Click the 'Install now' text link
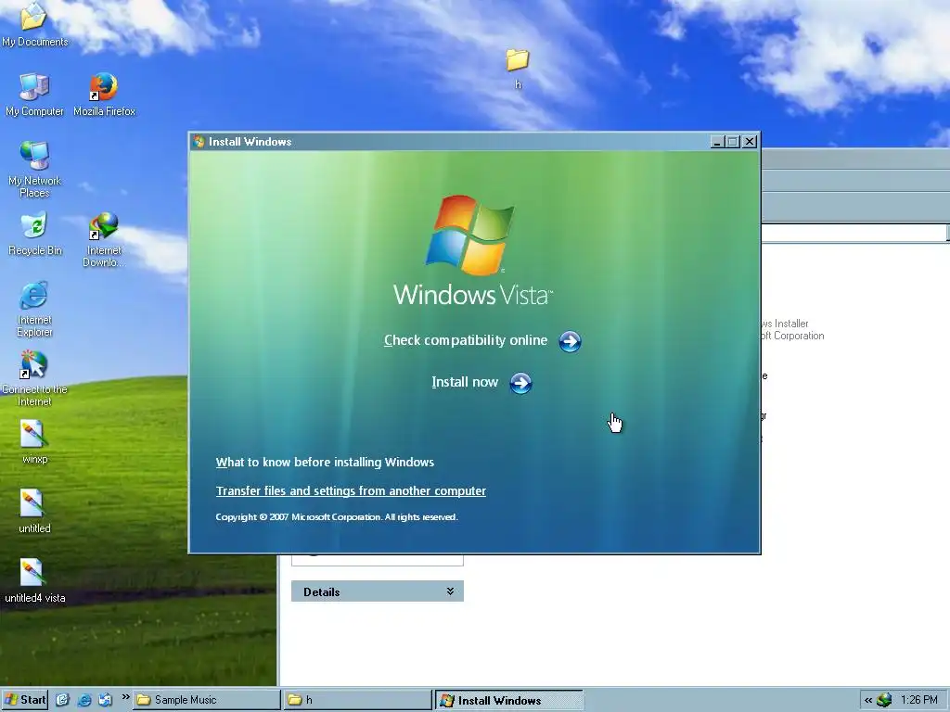950x712 pixels. click(465, 382)
